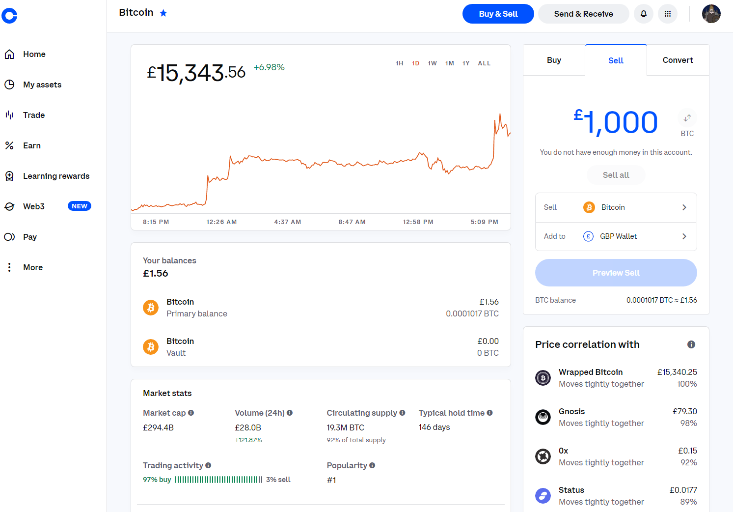Screen dimensions: 733x512
Task: Click the Popularity info icon
Action: click(372, 465)
